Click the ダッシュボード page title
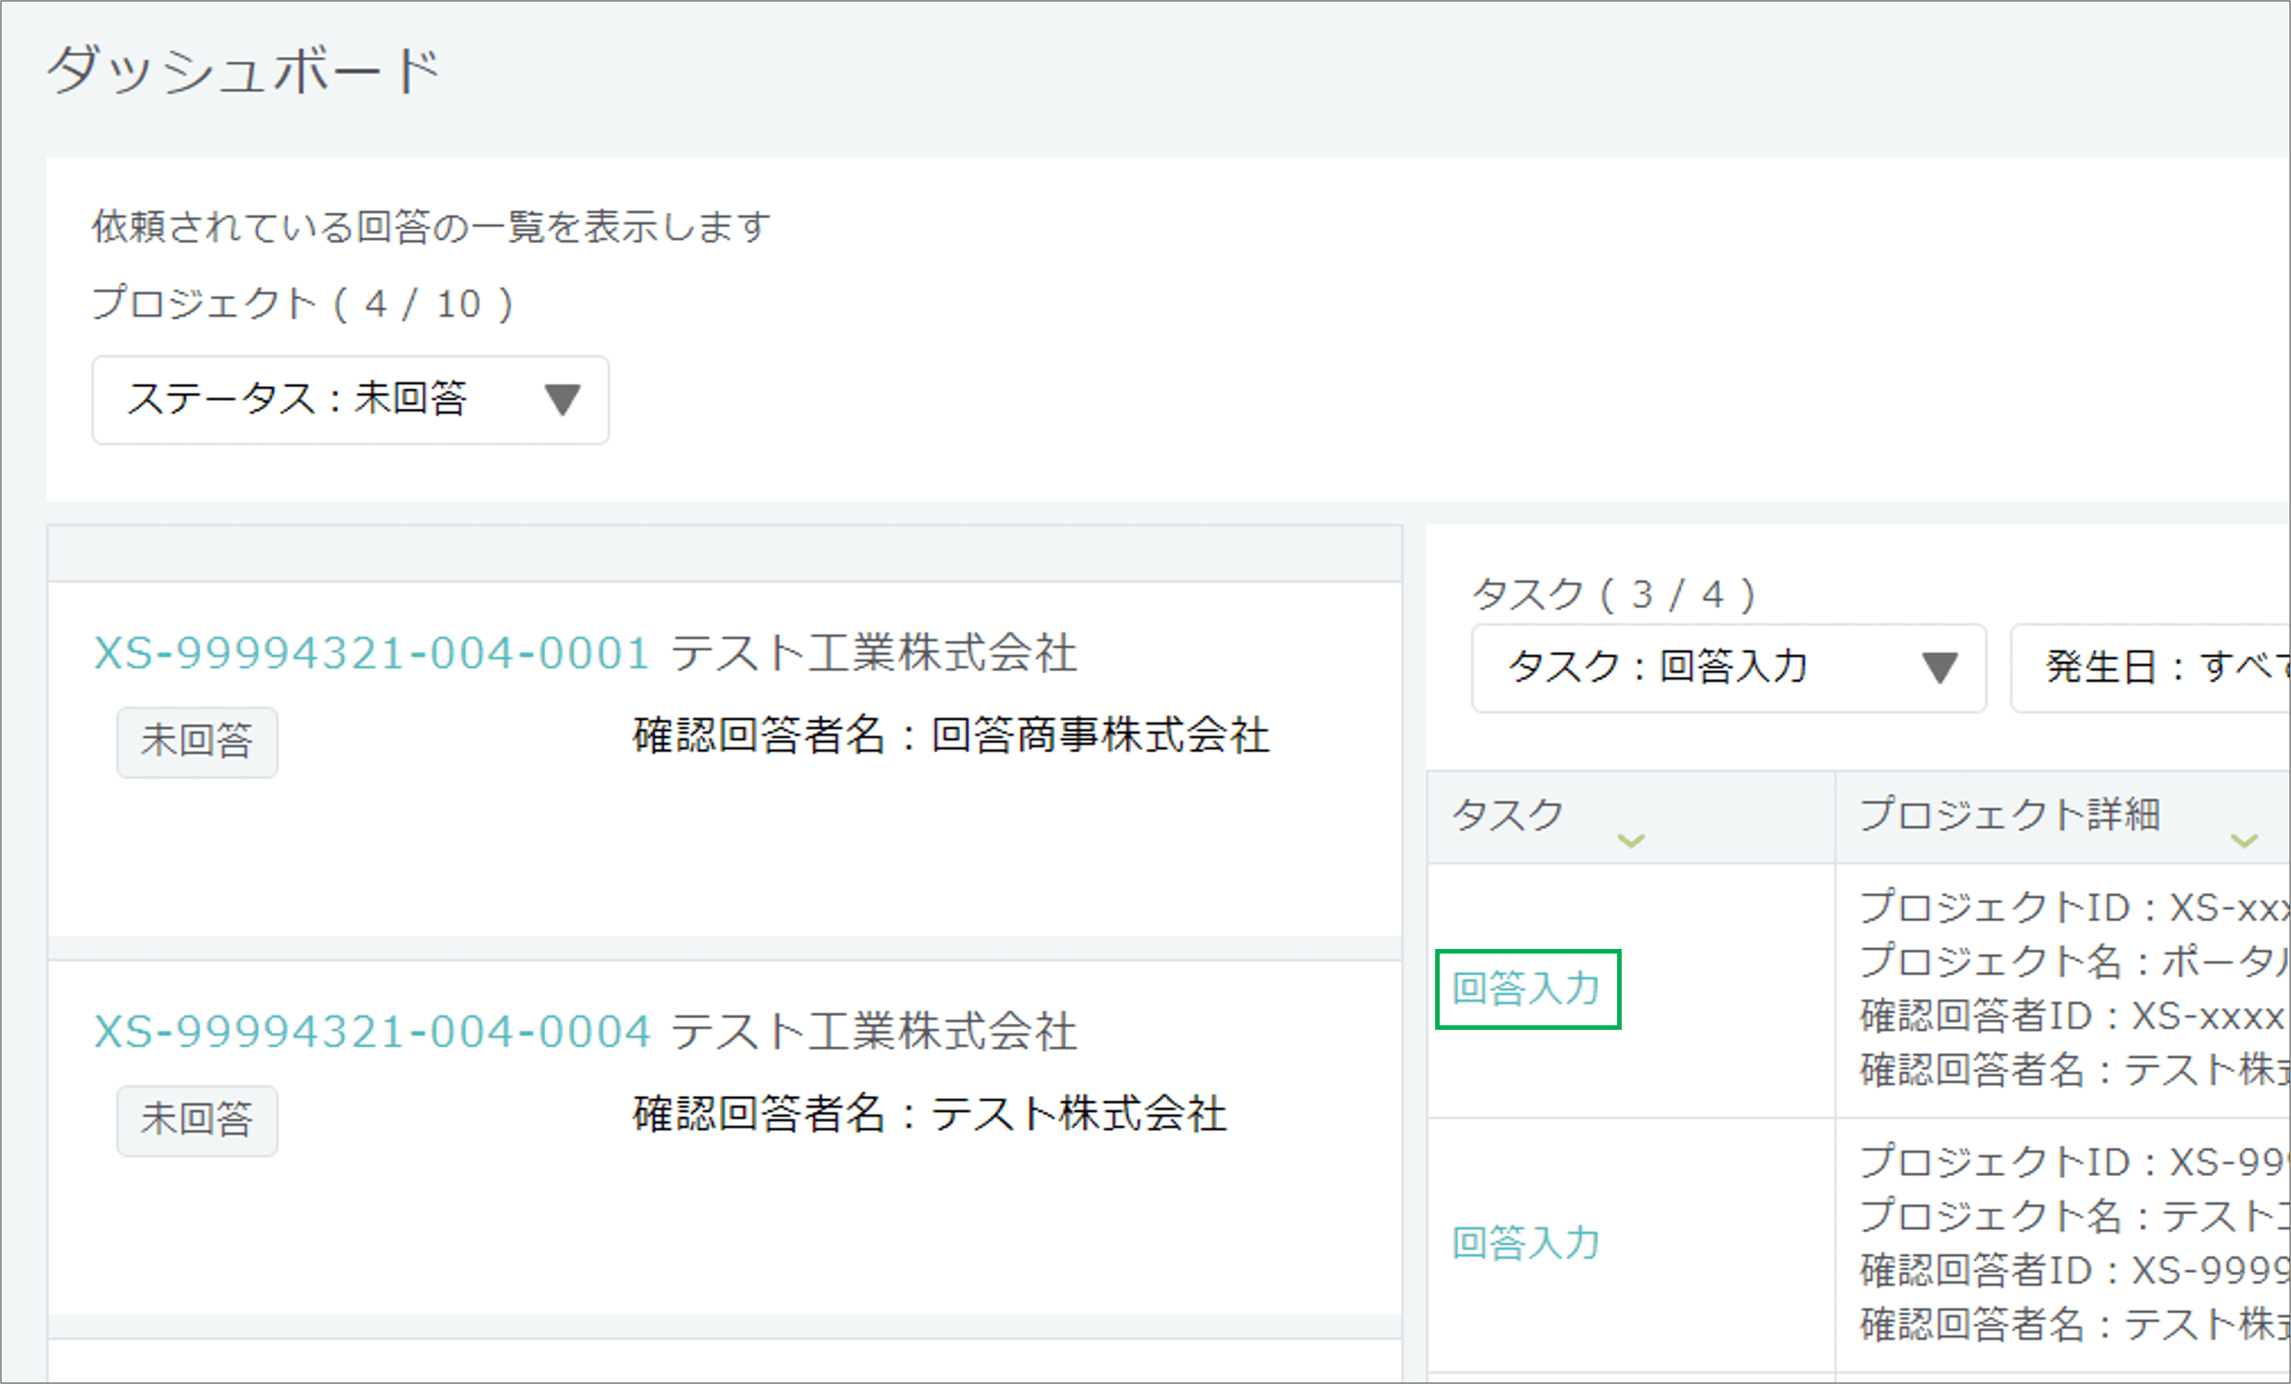The height and width of the screenshot is (1384, 2291). 243,72
